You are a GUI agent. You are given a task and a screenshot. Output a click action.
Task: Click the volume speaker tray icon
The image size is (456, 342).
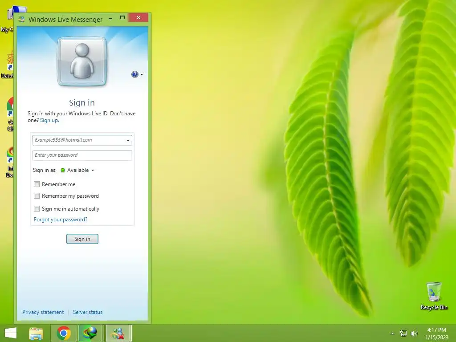(x=414, y=334)
